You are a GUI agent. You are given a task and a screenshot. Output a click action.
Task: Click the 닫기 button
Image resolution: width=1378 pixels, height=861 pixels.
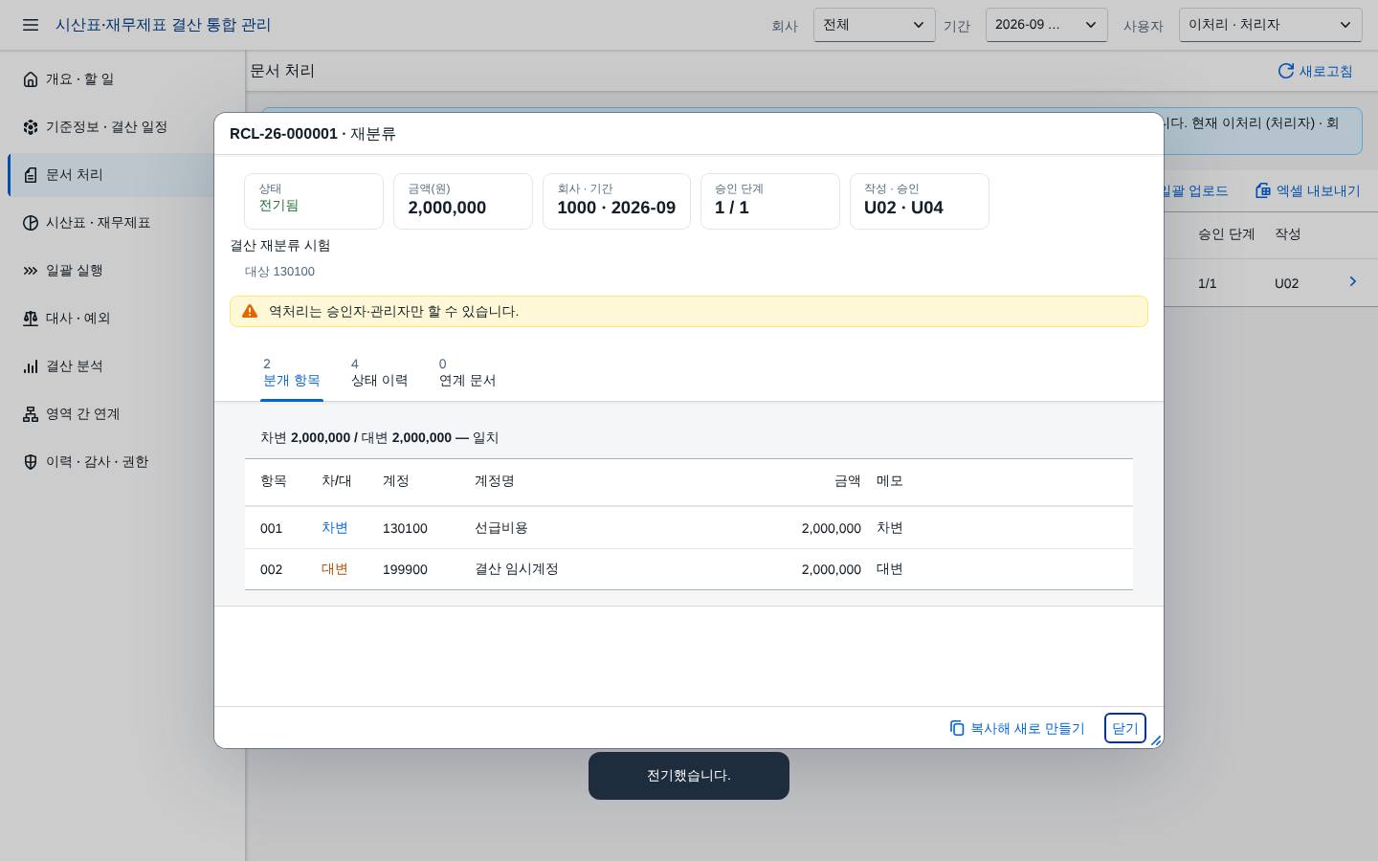[1125, 728]
